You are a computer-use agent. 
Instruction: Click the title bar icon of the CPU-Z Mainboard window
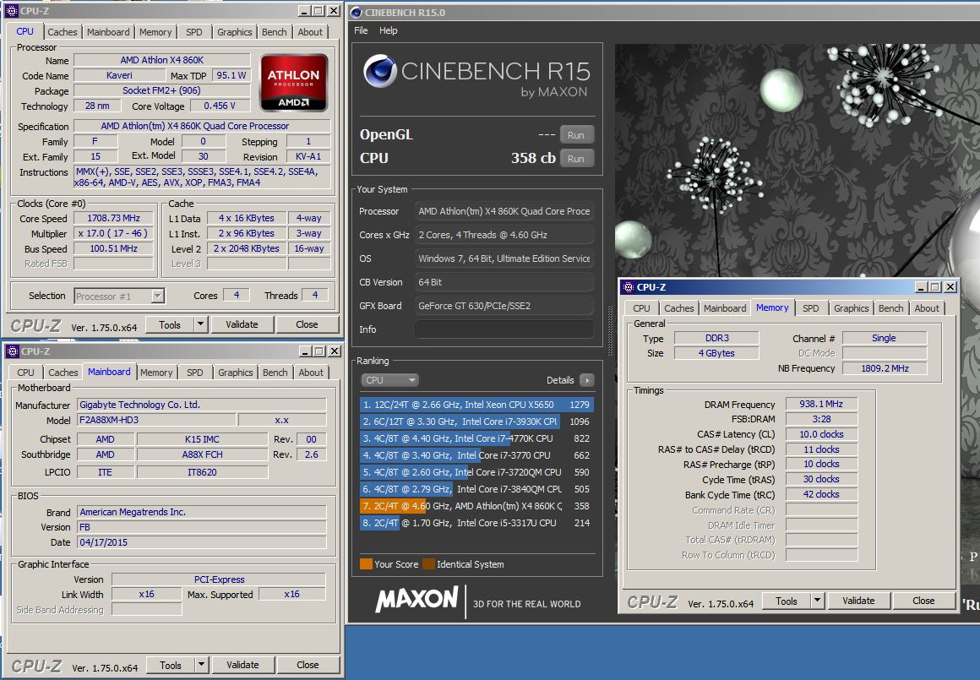pos(13,351)
